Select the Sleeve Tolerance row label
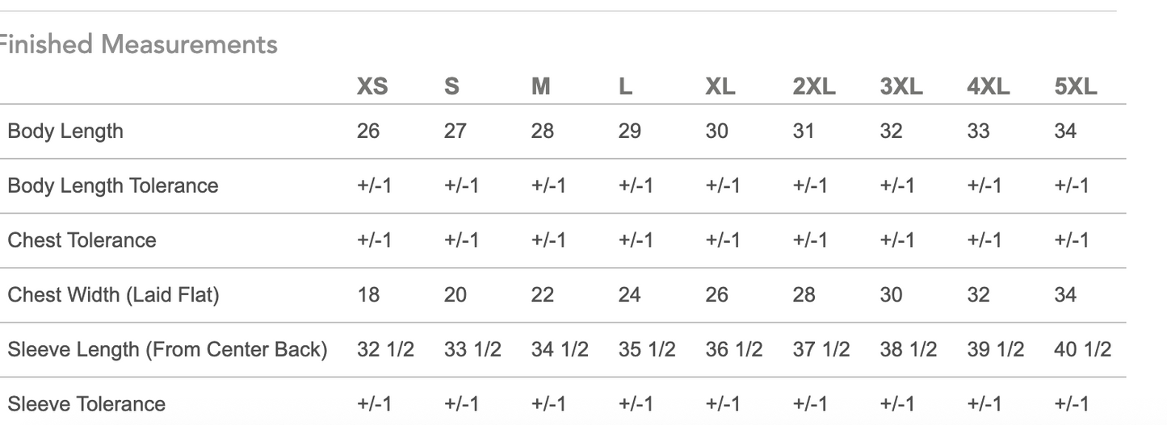The height and width of the screenshot is (425, 1167). [86, 404]
